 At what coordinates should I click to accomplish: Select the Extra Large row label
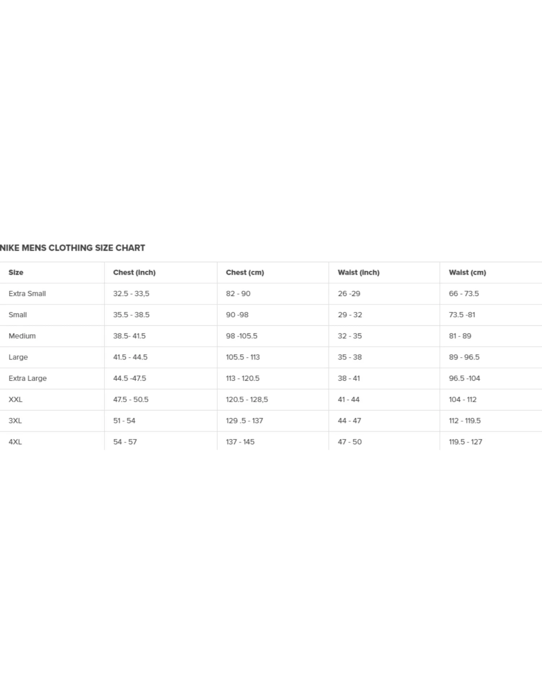[x=27, y=378]
